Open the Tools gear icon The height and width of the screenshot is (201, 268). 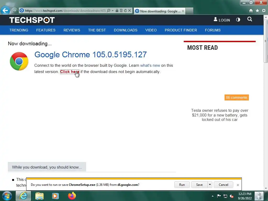point(264,11)
